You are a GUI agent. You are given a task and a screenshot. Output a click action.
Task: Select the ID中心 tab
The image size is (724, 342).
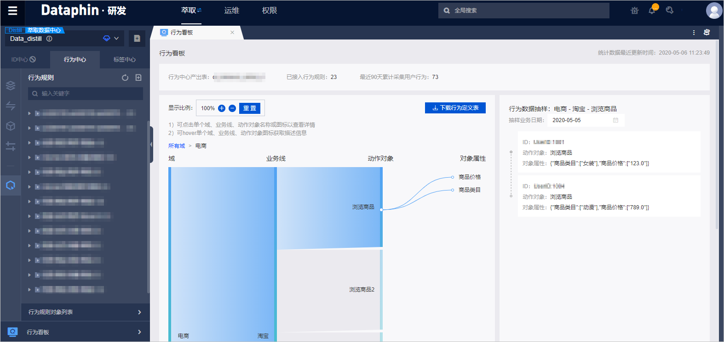(x=24, y=59)
